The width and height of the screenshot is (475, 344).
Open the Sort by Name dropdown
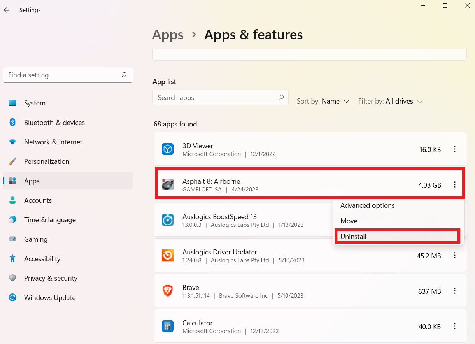[x=323, y=101]
